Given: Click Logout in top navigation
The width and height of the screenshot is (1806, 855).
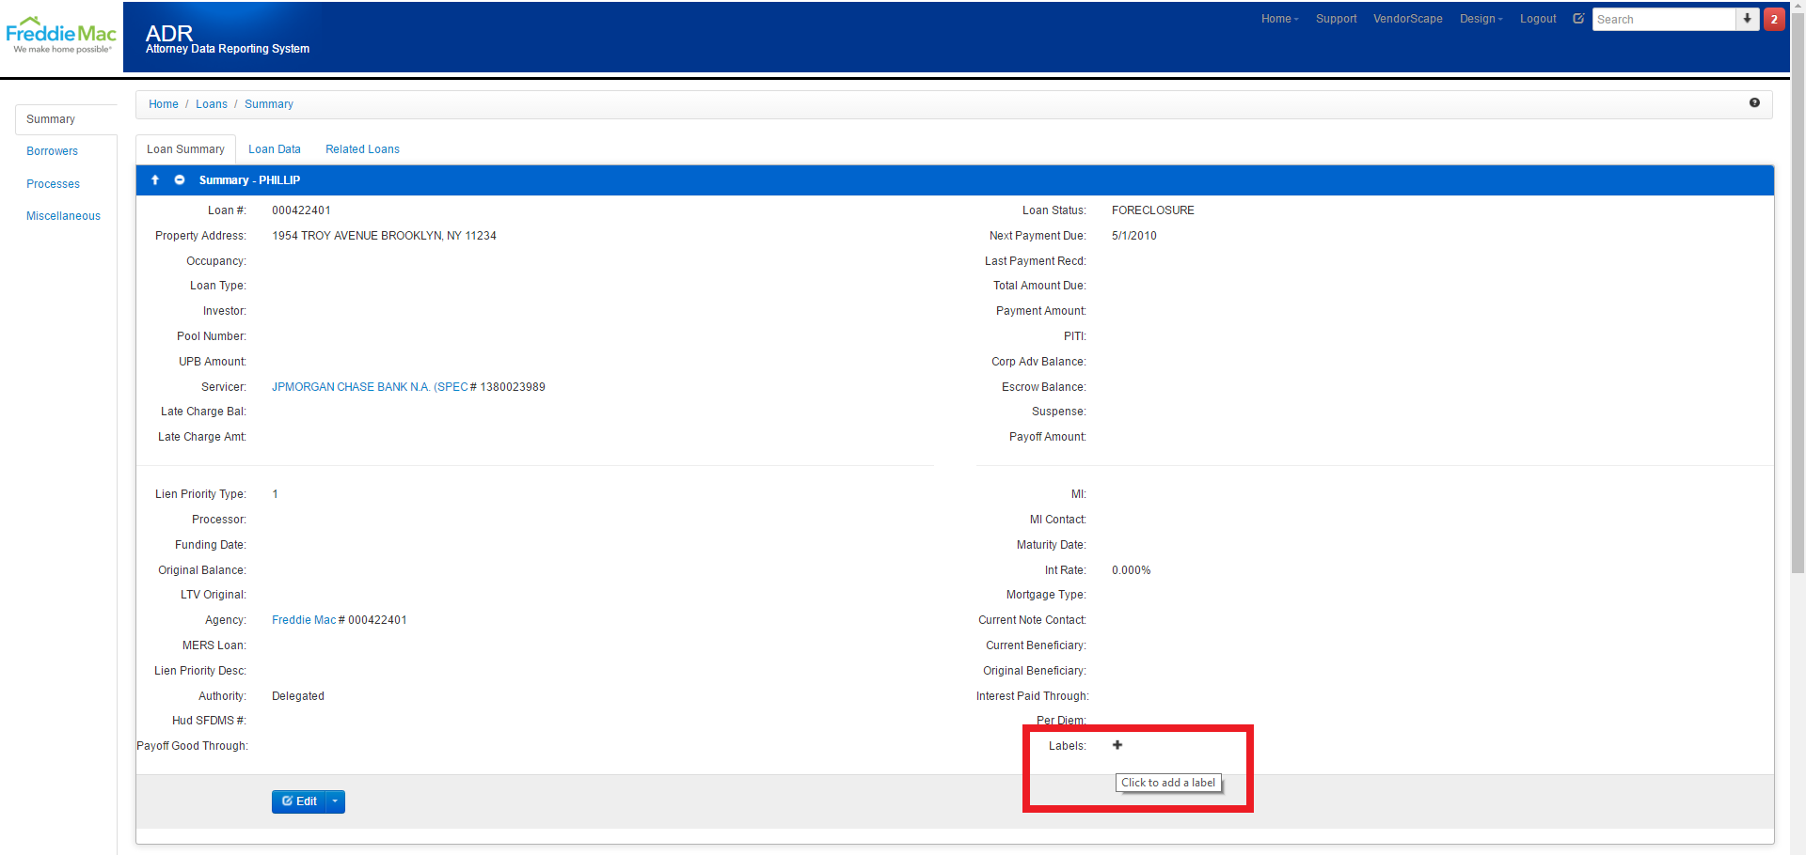Looking at the screenshot, I should tap(1538, 19).
